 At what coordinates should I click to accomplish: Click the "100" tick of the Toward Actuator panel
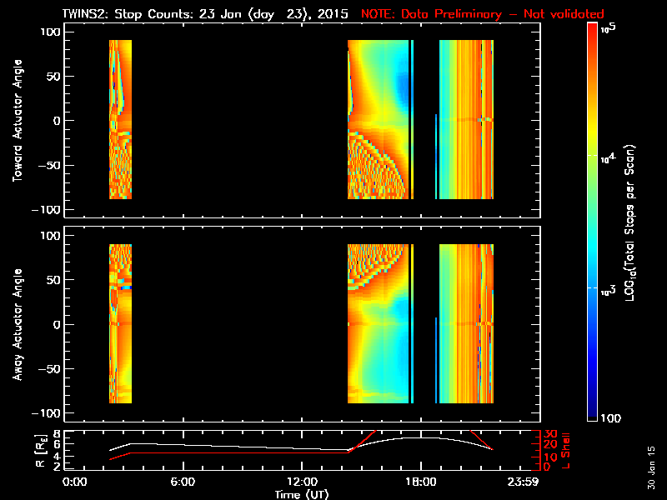coord(51,32)
